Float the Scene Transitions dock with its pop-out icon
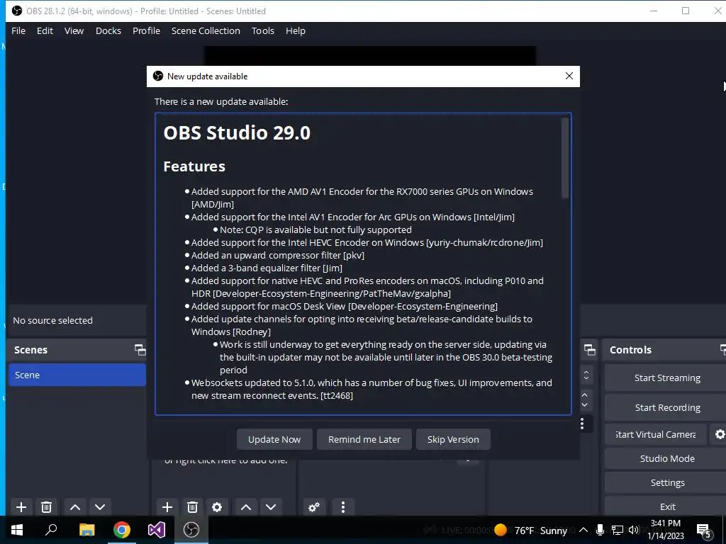 click(x=589, y=350)
